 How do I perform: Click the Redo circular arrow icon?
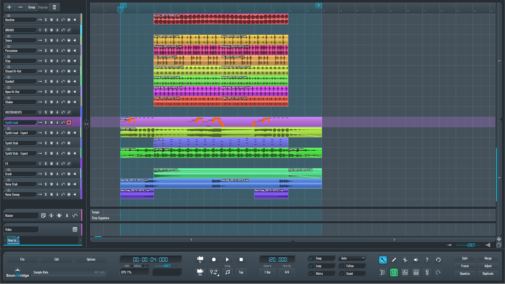pyautogui.click(x=438, y=272)
